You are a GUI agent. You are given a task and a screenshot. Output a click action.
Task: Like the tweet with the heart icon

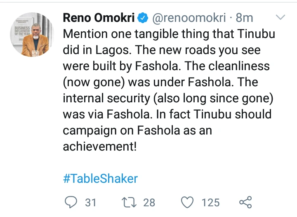188,203
